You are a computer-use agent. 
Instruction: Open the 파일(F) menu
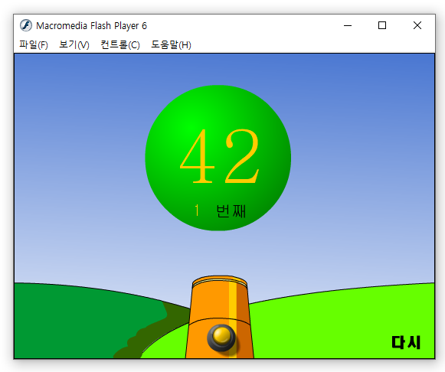pos(34,45)
